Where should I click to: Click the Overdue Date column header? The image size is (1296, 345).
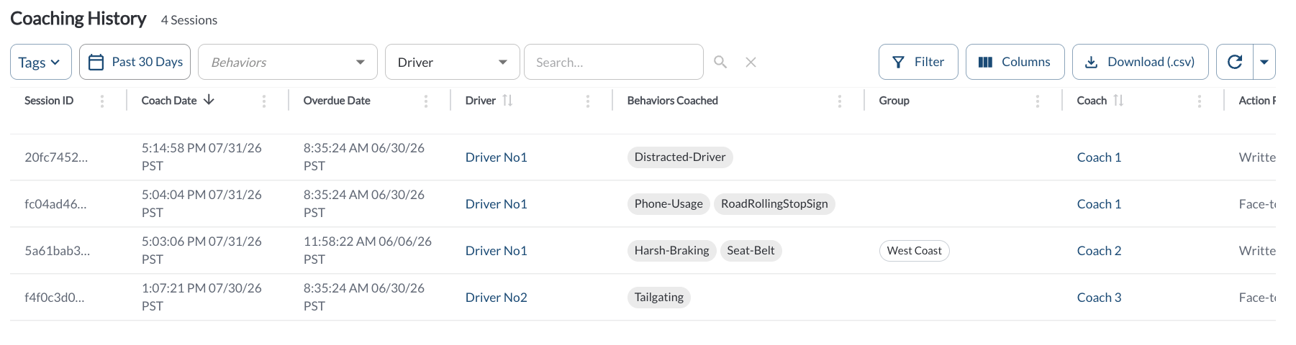tap(337, 101)
